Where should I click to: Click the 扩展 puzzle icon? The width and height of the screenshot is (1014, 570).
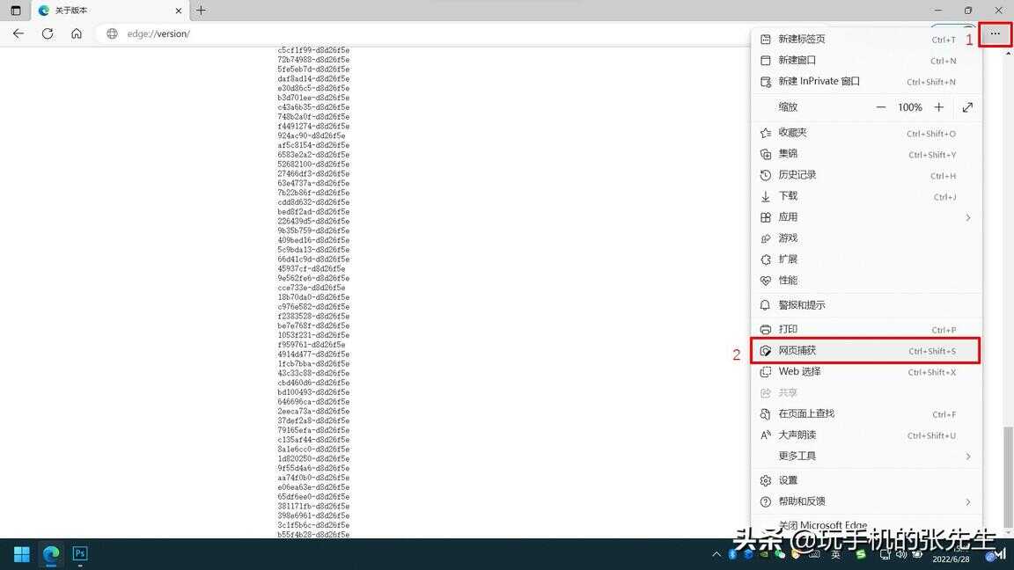[766, 259]
